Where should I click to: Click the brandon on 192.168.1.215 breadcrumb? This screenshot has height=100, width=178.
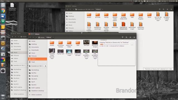85,9
